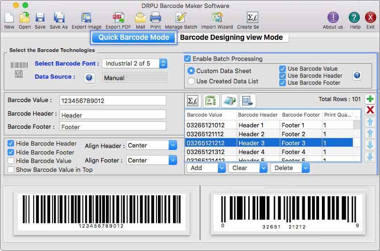Click the Manual data source field
380x251 pixels.
[134, 78]
